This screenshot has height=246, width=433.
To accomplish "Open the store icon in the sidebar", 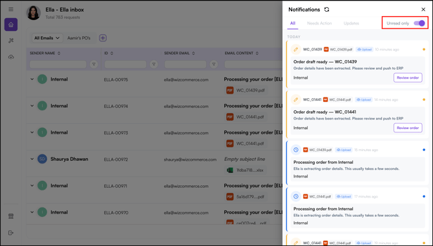I will [11, 216].
